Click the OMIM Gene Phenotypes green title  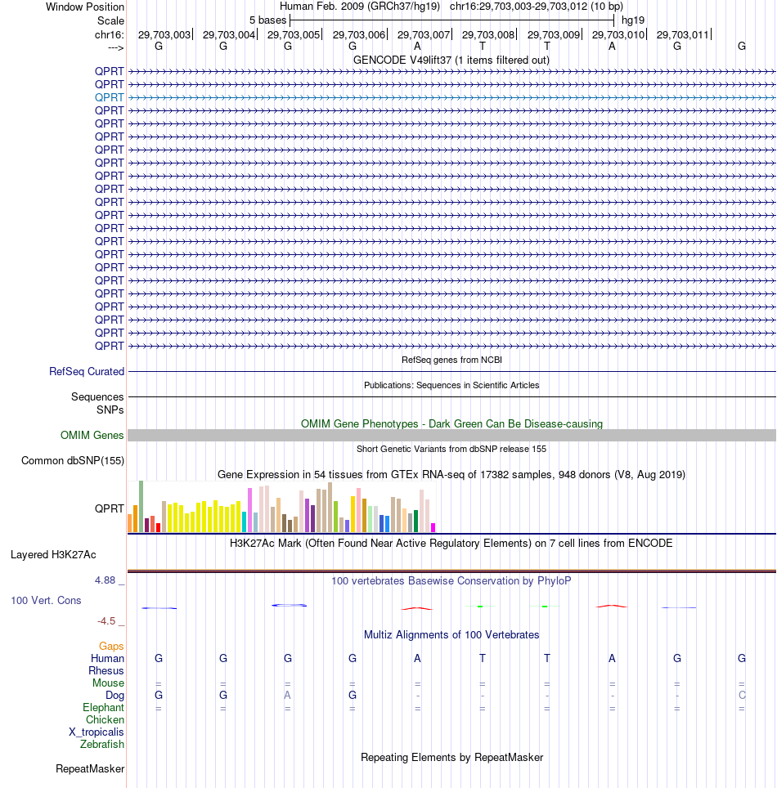tap(451, 423)
